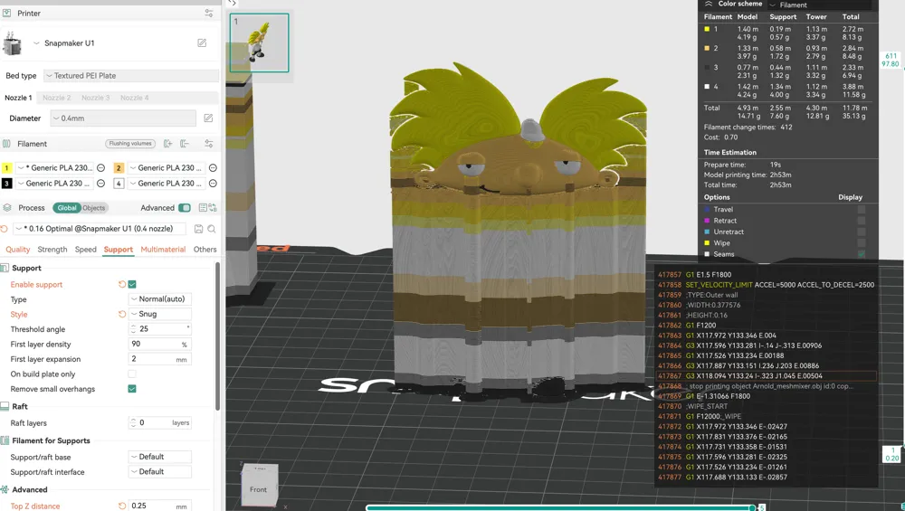Show Retract points in display
This screenshot has width=905, height=511.
point(862,221)
